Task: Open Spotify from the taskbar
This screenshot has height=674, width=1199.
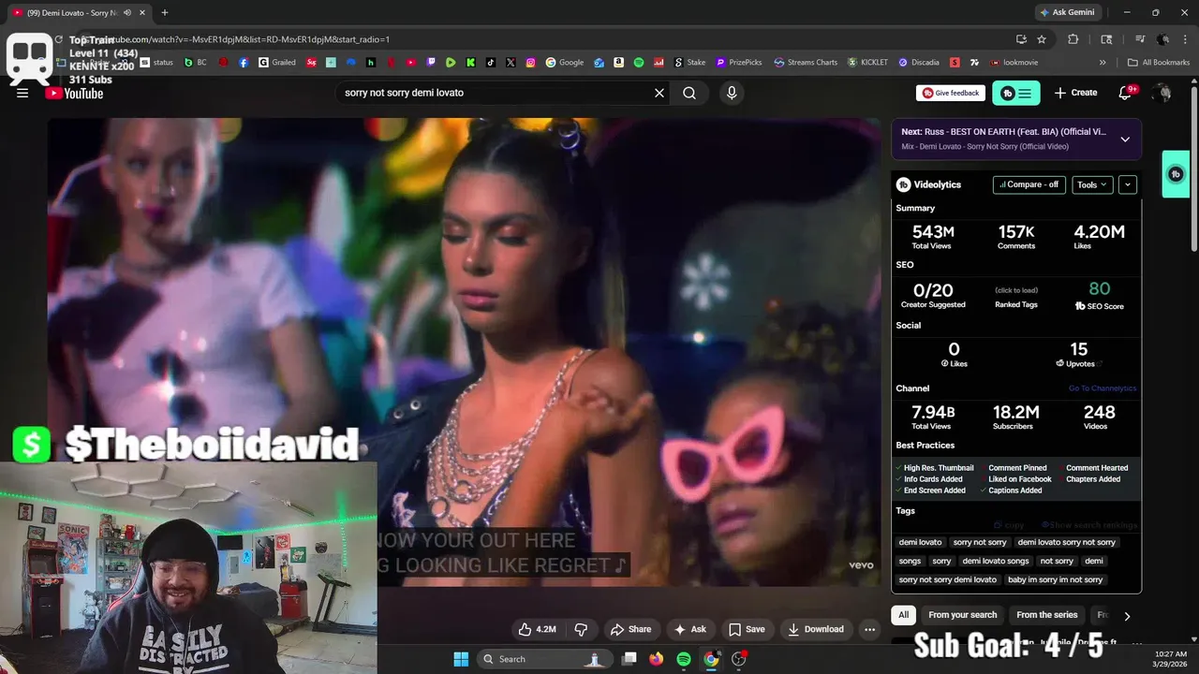Action: pyautogui.click(x=684, y=659)
